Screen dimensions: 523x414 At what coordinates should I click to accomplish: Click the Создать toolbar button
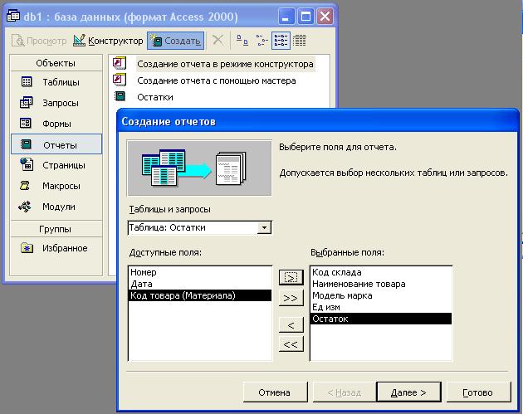click(x=176, y=41)
